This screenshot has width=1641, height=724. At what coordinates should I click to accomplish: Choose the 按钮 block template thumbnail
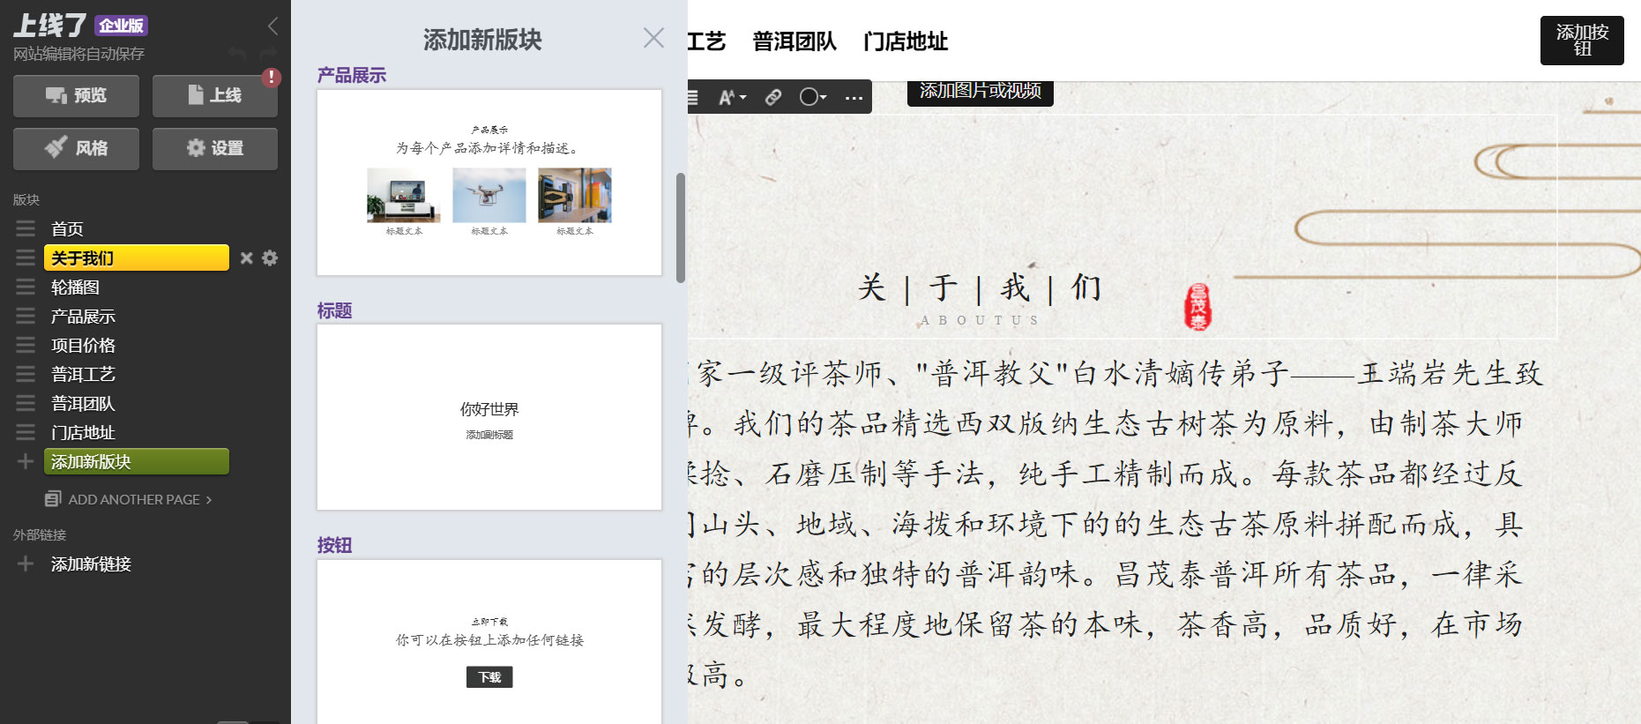489,642
